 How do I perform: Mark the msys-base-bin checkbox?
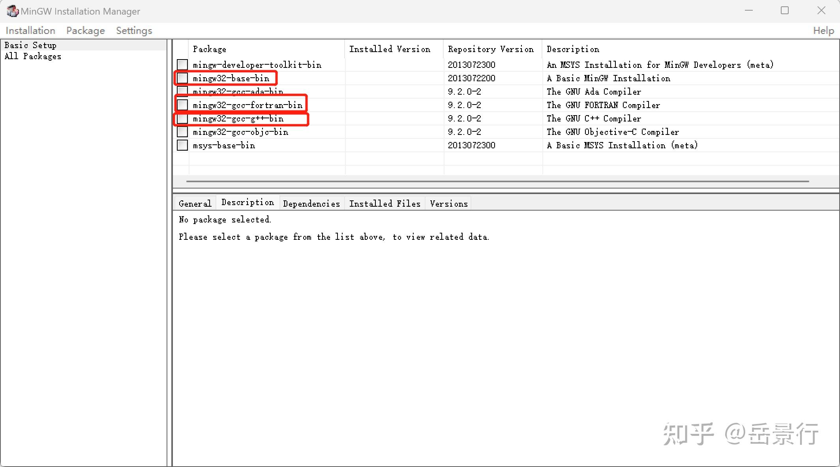(x=182, y=145)
